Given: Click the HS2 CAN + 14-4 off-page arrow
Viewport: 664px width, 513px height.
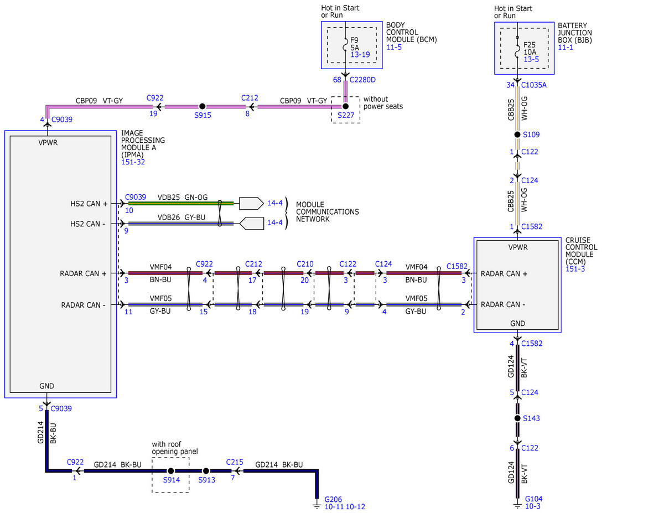Looking at the screenshot, I should click(251, 203).
